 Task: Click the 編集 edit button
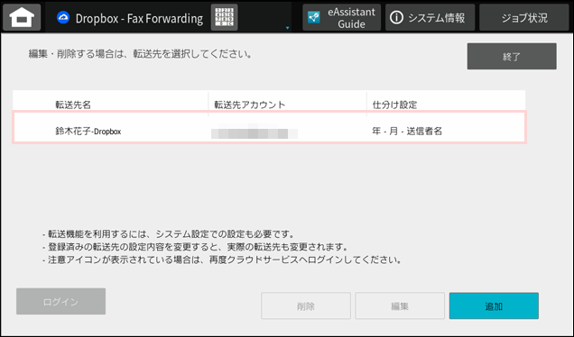pos(400,305)
